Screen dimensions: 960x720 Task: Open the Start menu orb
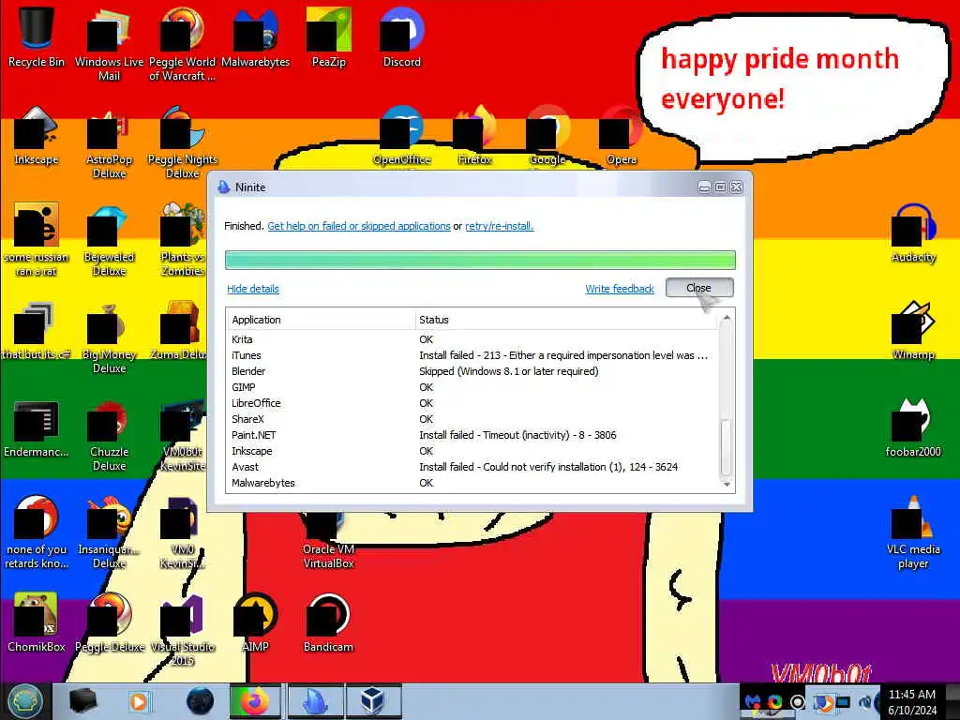point(25,701)
